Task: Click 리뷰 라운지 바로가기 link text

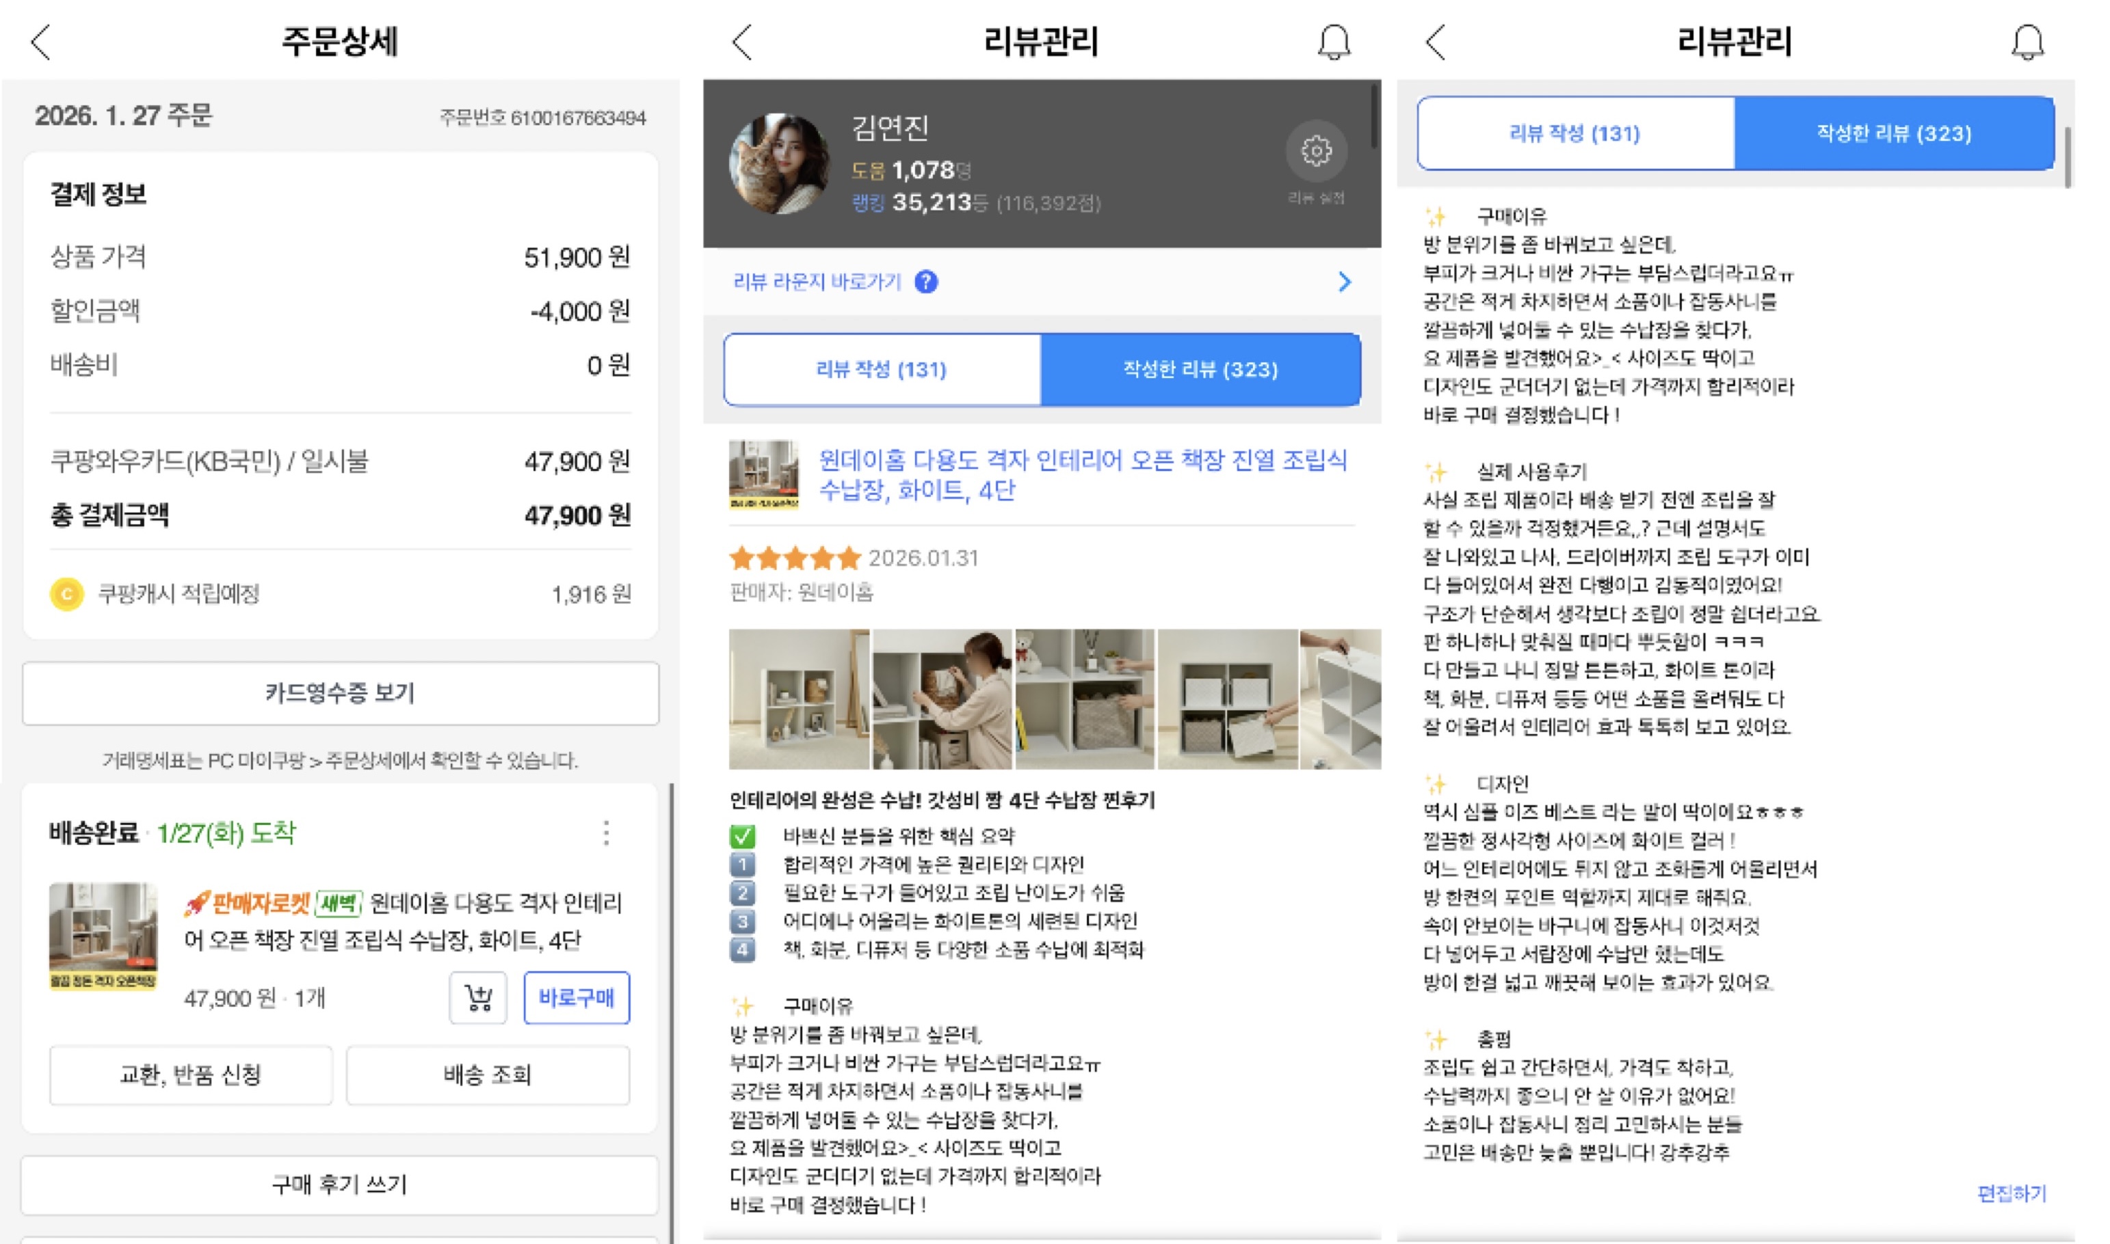Action: click(817, 282)
